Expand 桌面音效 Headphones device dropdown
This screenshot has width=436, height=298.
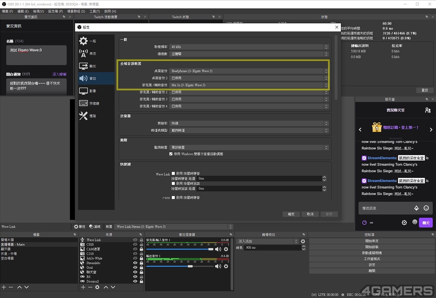pyautogui.click(x=249, y=71)
